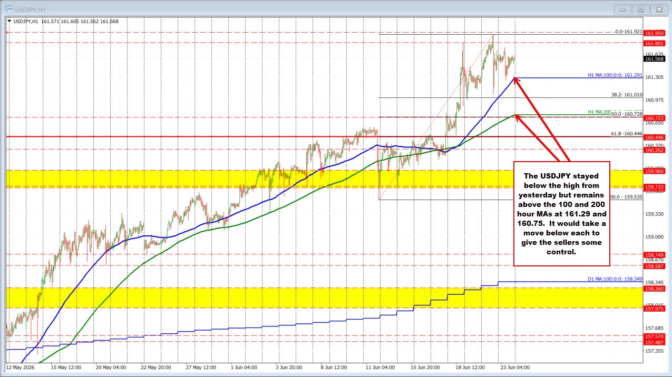Screen dimensions: 672x377
Task: Click the 20 May 04:00 time label
Action: (x=111, y=367)
